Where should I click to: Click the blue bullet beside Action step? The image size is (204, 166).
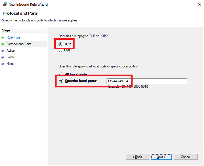coord(3,51)
